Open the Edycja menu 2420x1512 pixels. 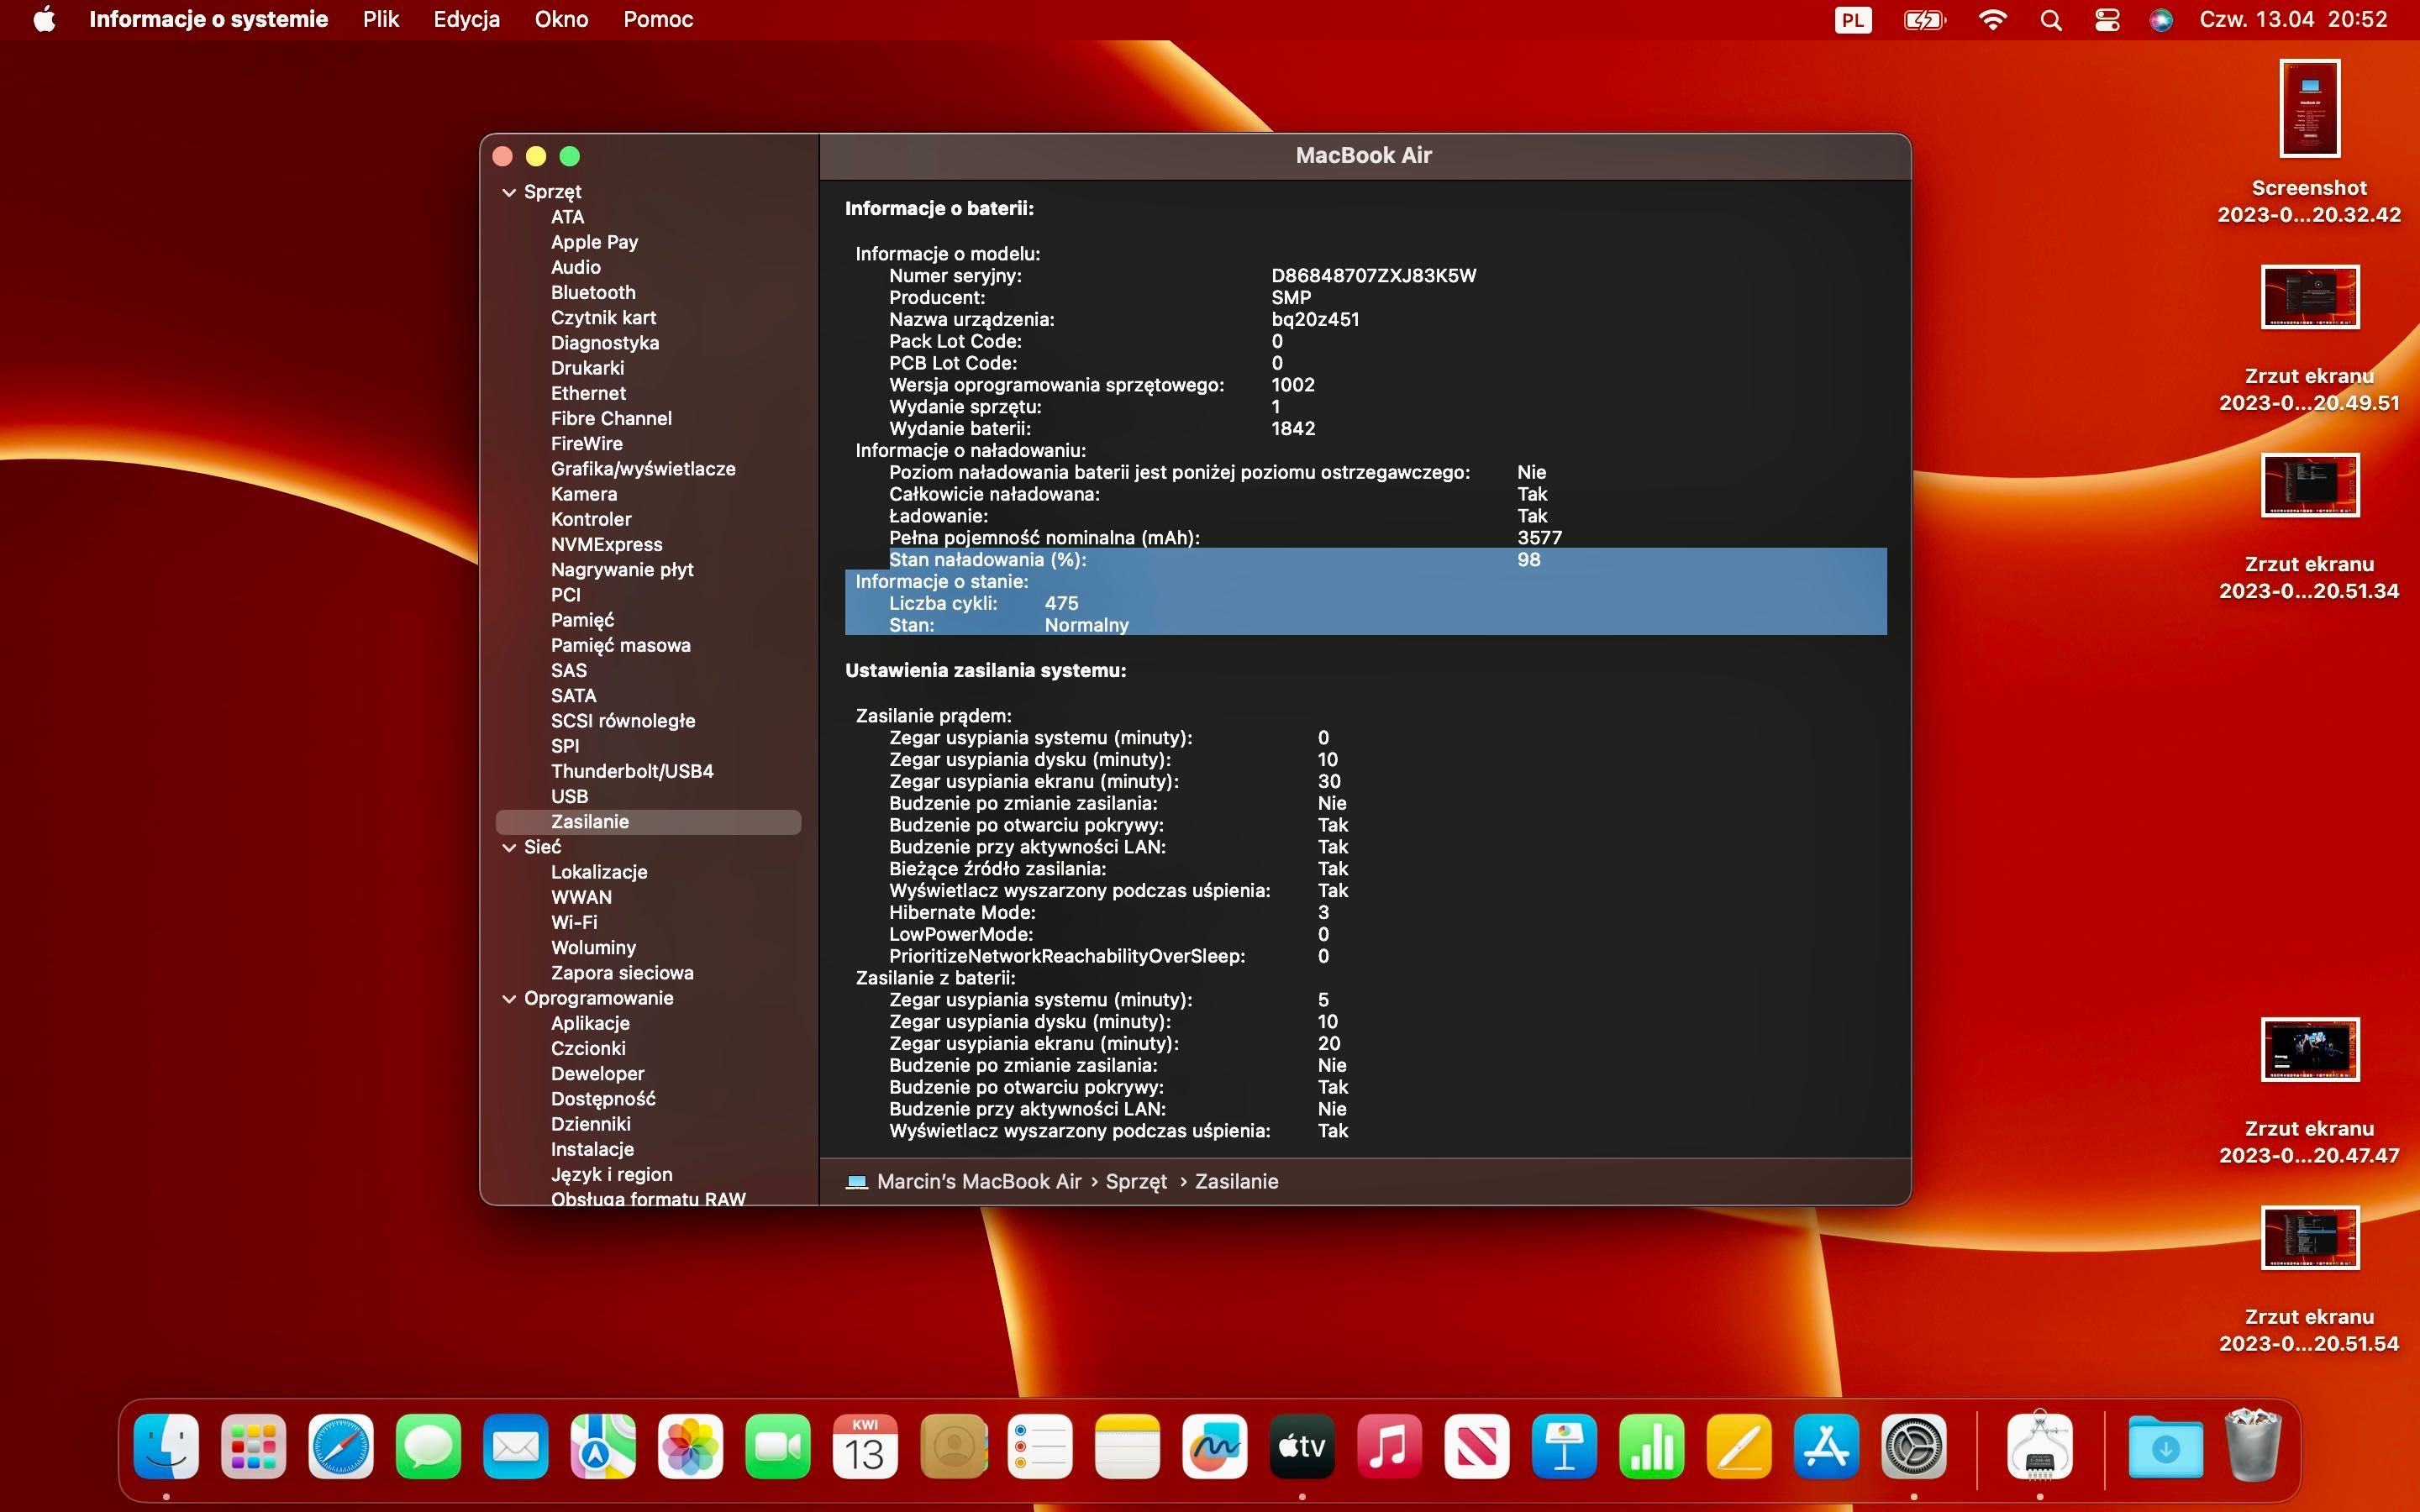pyautogui.click(x=466, y=19)
